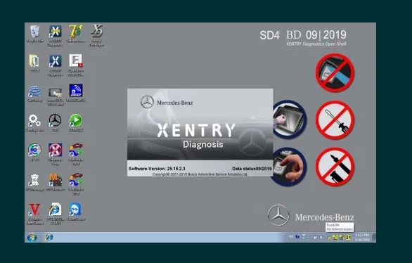Open the Recycle Bin desktop icon
Viewport: 412px width, 263px height.
point(34,34)
